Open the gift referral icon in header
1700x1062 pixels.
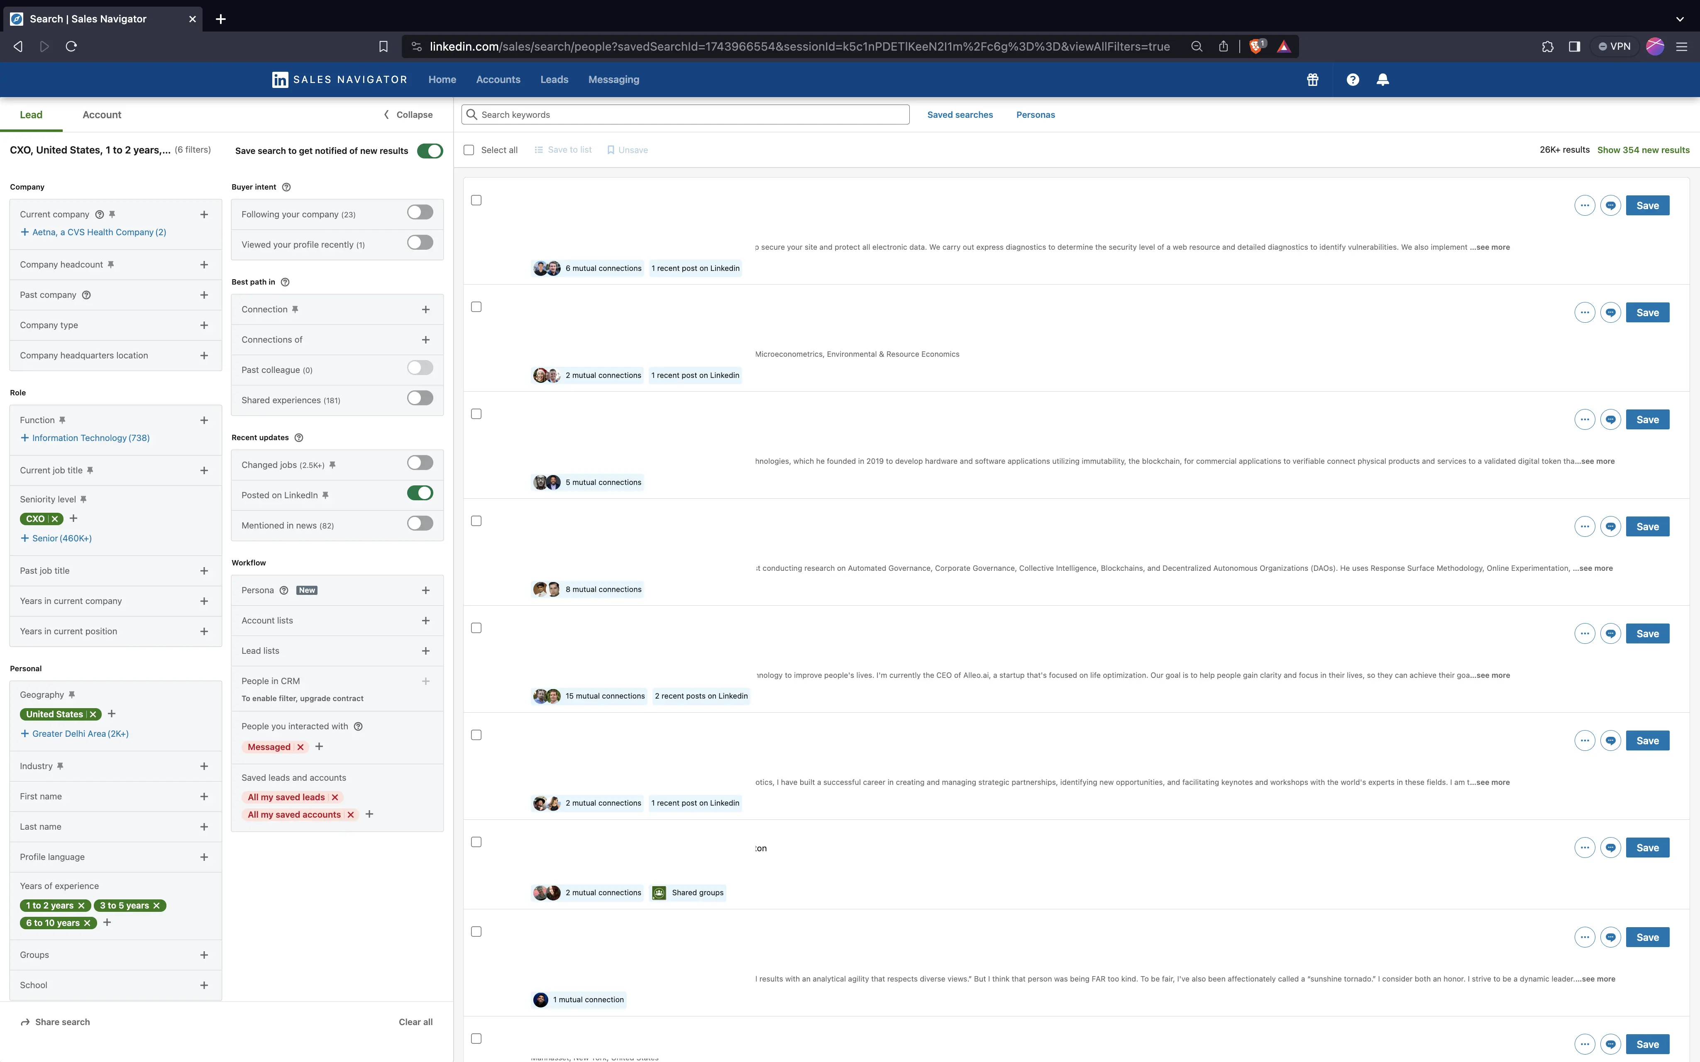click(1312, 79)
